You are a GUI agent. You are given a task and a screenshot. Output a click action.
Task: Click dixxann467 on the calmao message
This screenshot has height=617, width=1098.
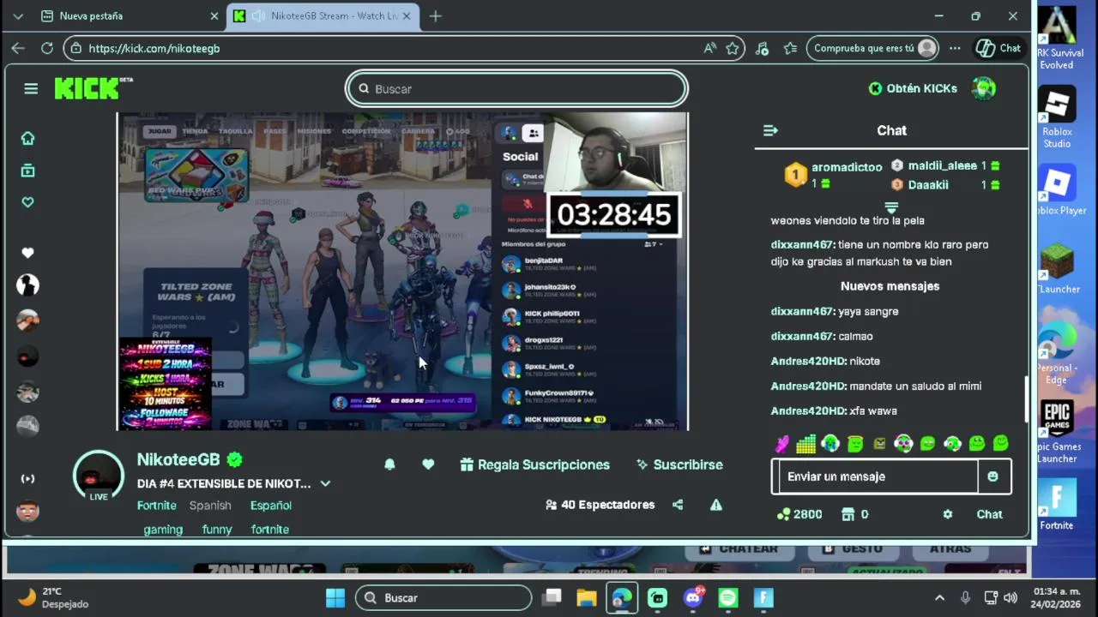(802, 337)
